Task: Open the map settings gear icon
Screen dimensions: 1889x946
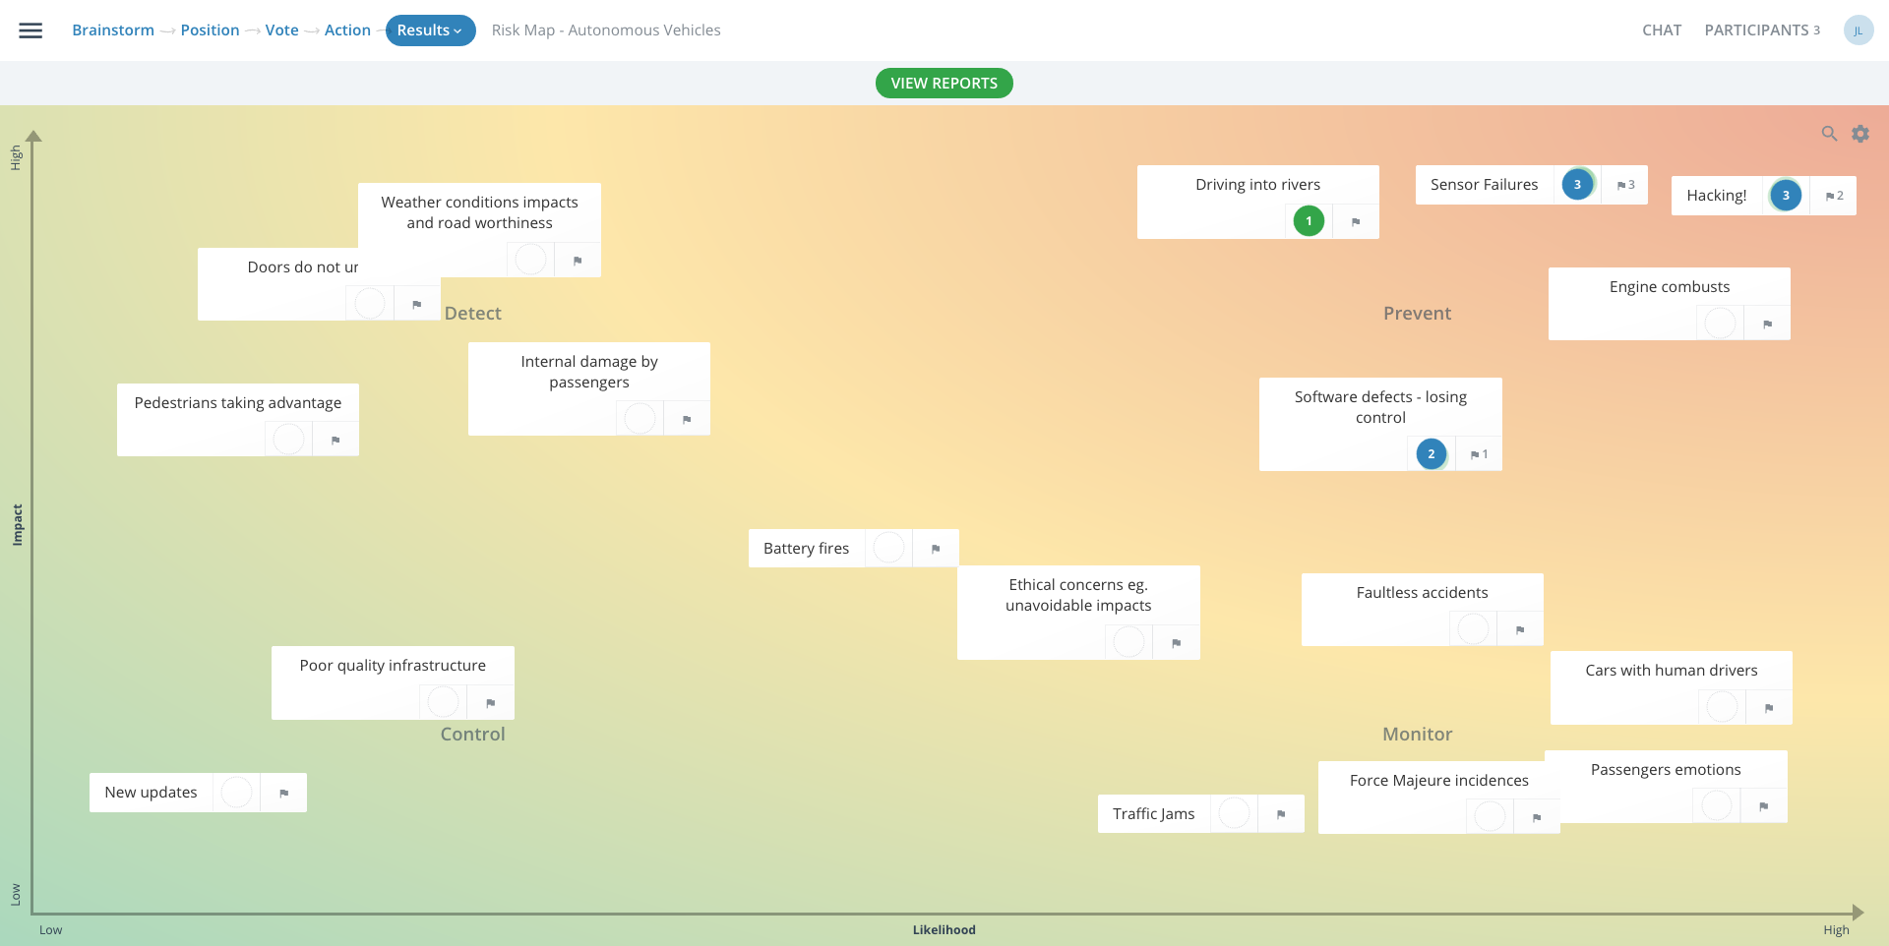Action: click(1861, 133)
